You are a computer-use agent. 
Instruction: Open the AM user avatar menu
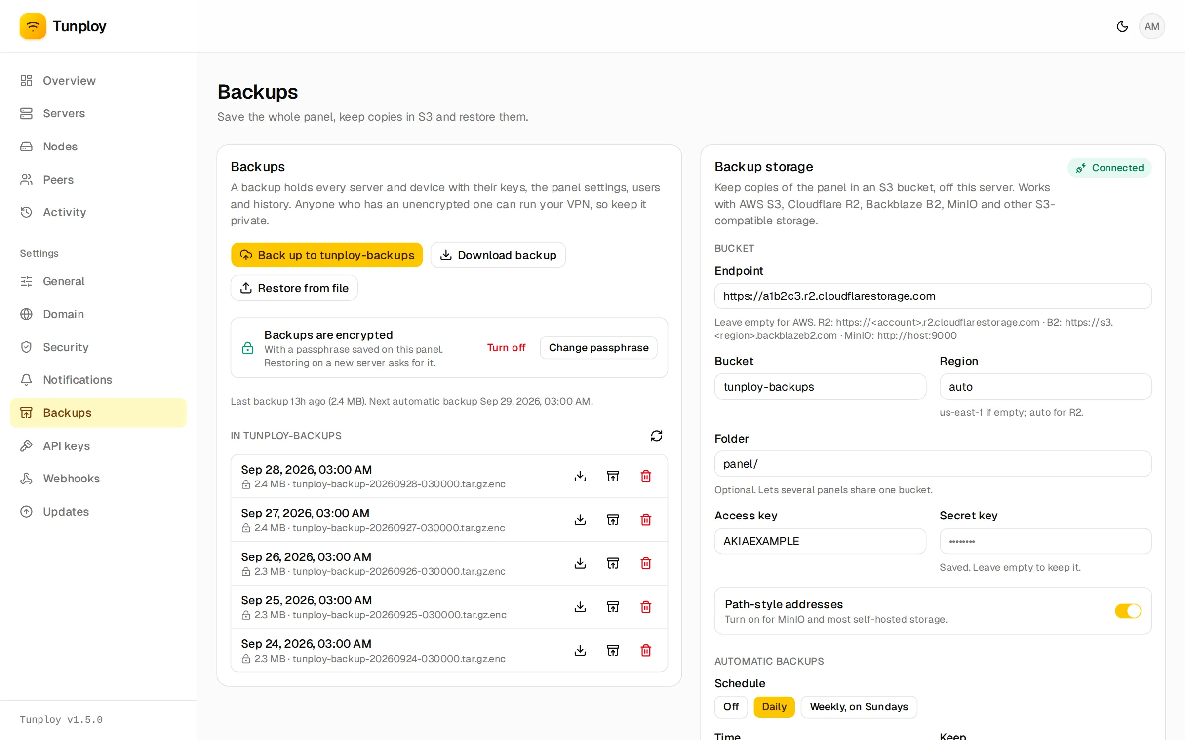1151,26
